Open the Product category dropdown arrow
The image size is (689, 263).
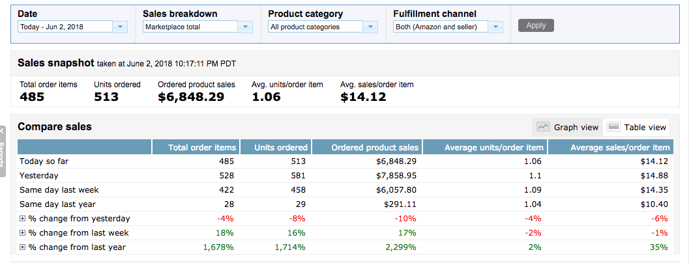(370, 27)
